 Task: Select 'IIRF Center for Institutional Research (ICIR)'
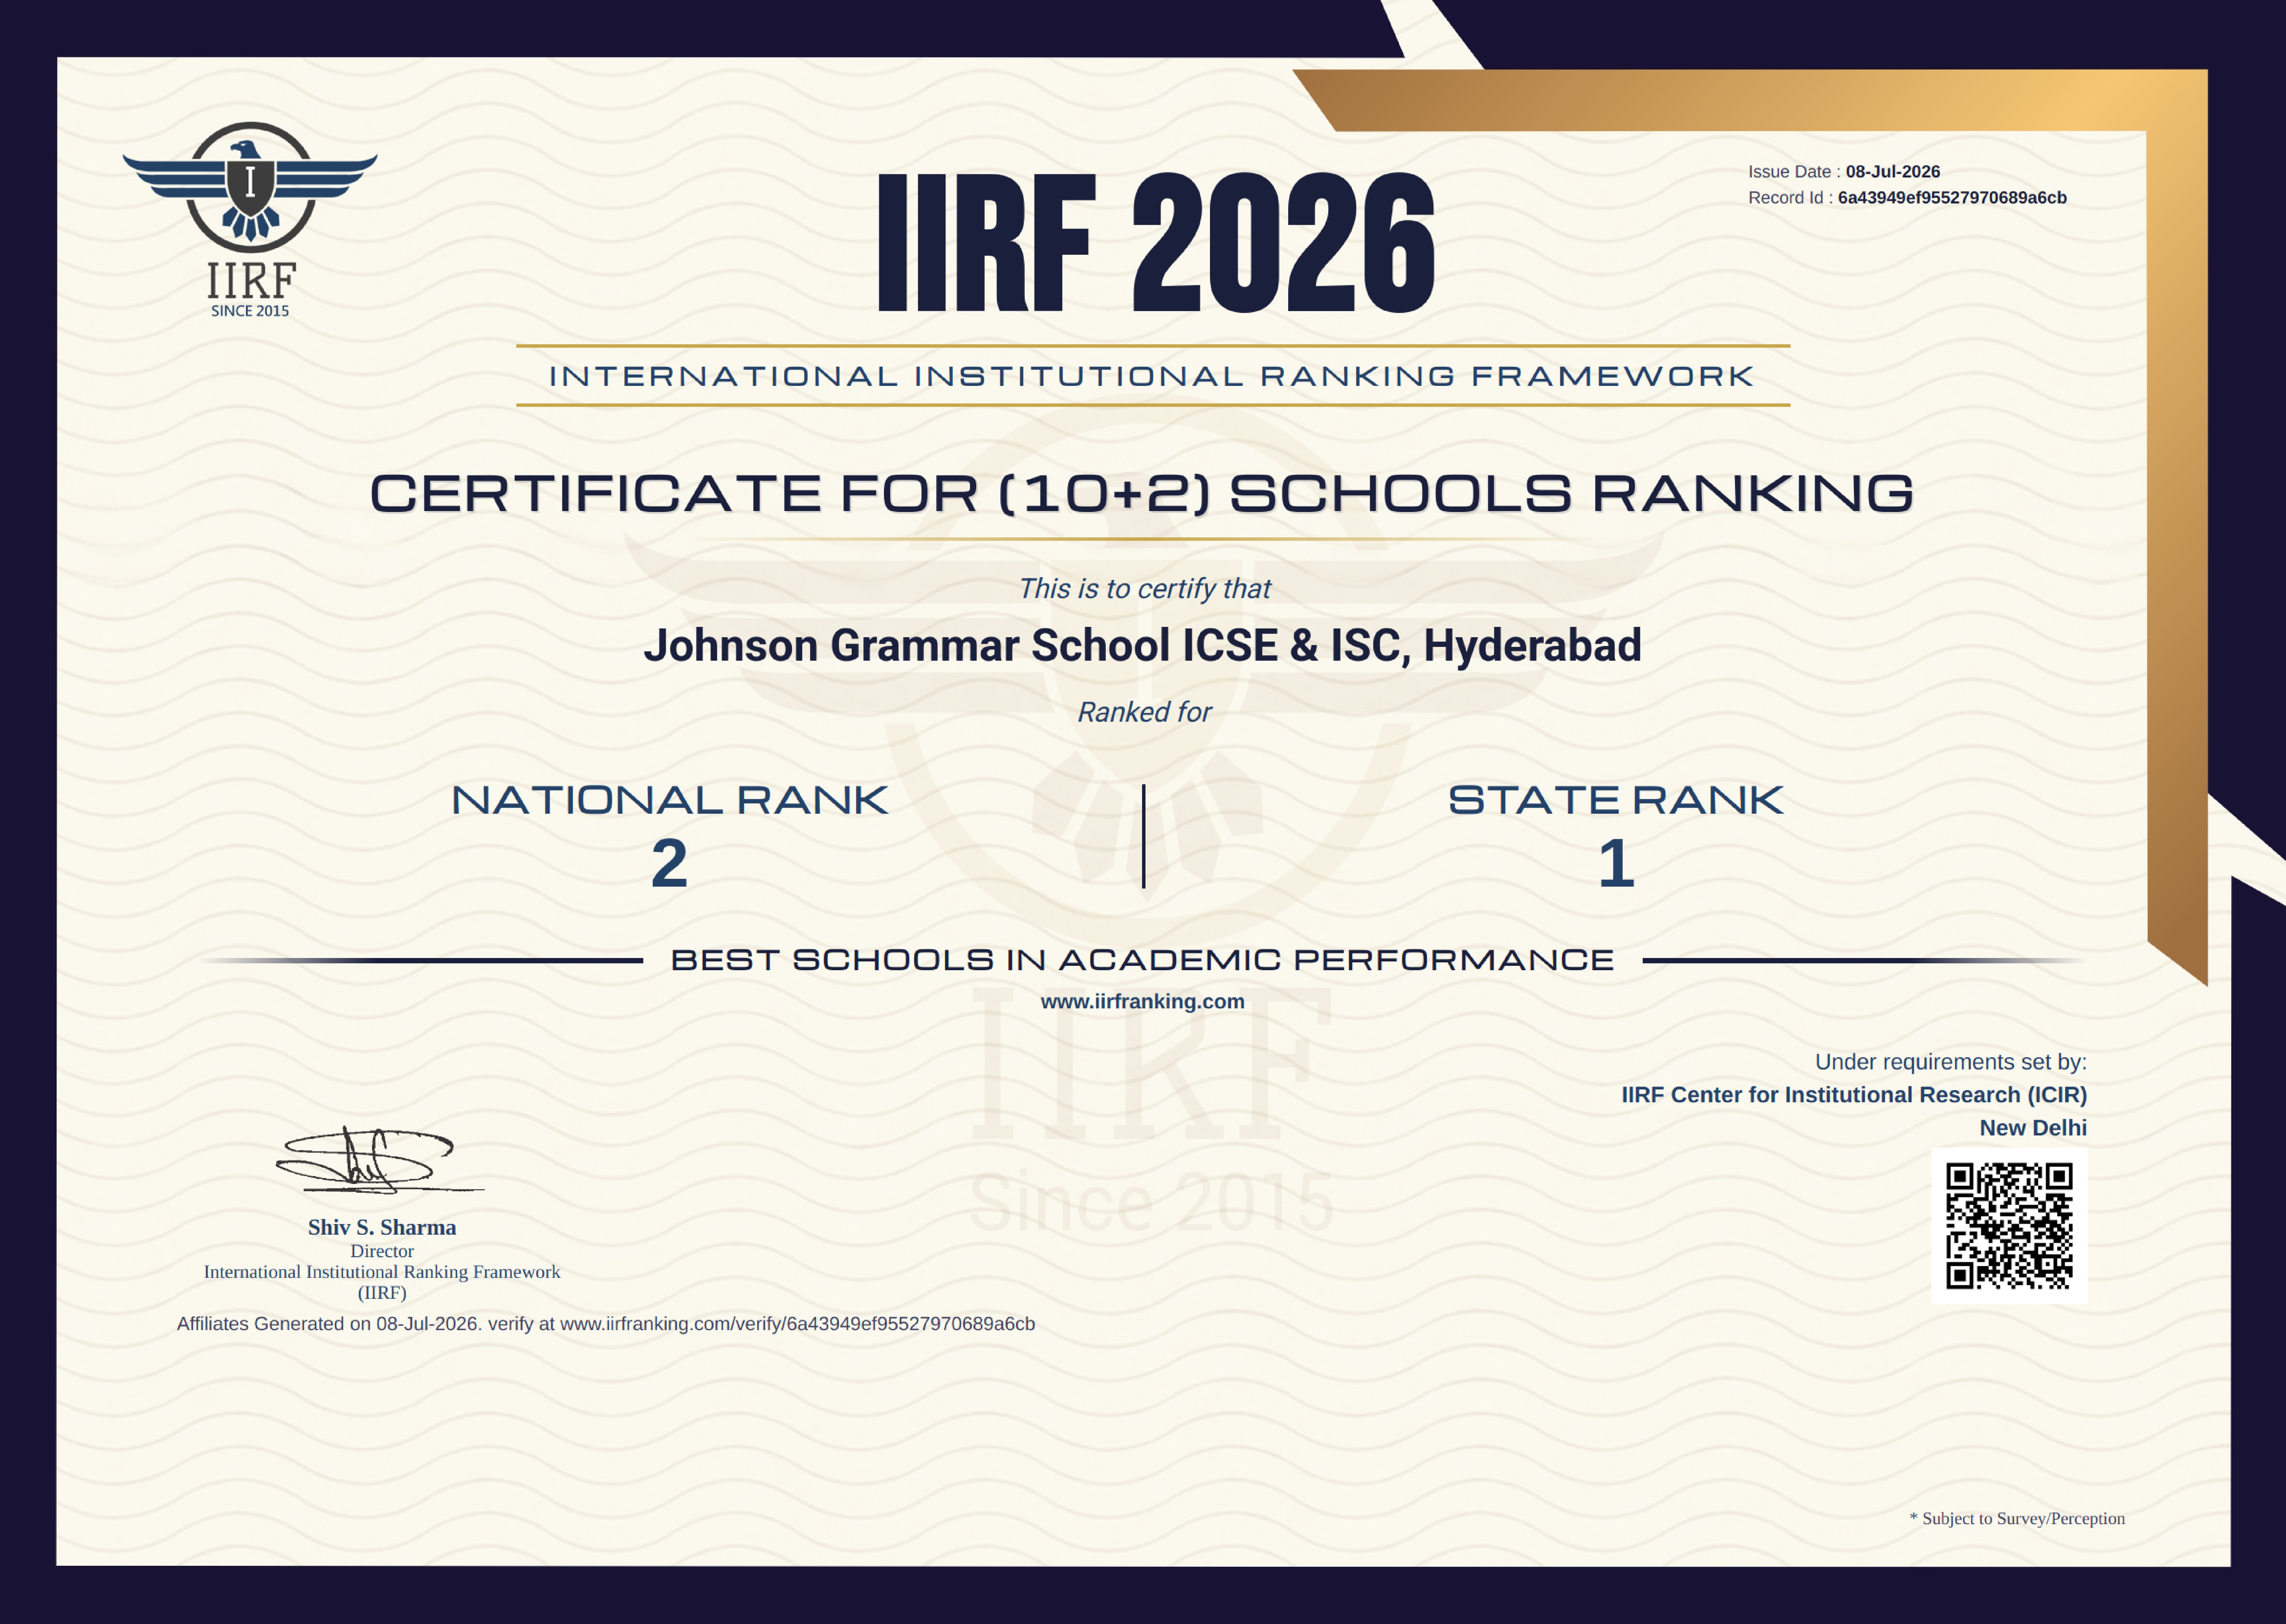tap(1854, 1095)
